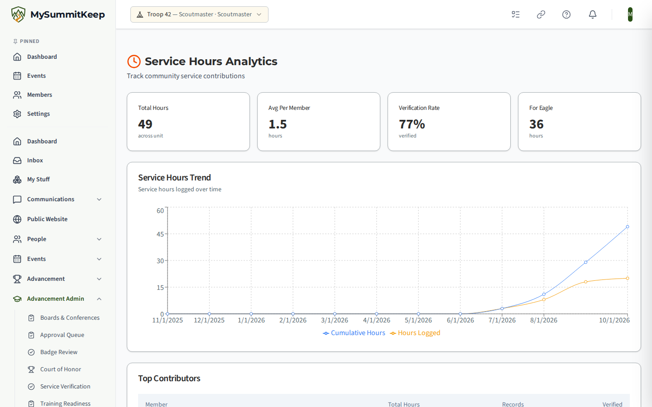Click the Records column header

(x=513, y=404)
